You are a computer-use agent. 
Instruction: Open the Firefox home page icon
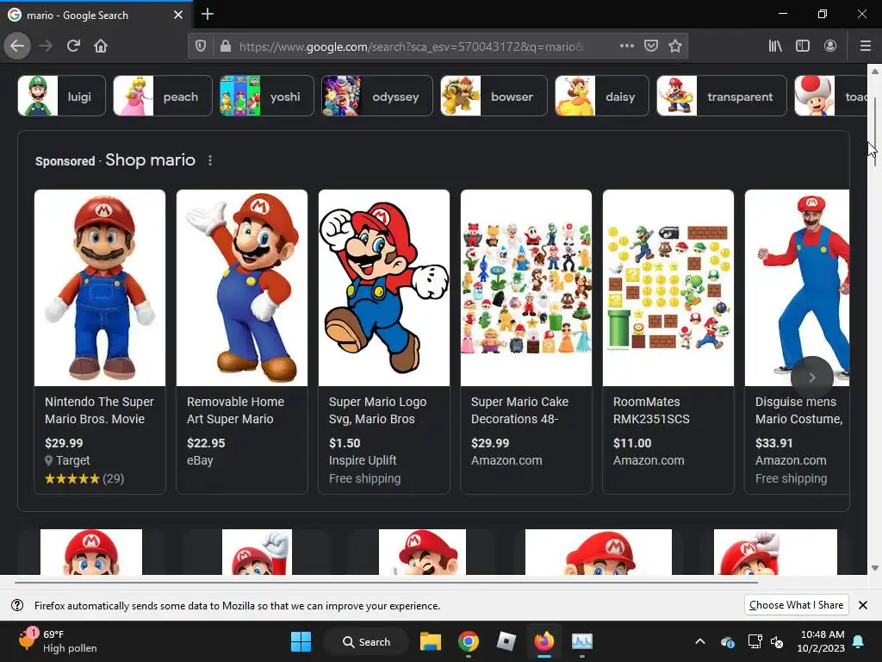tap(101, 46)
